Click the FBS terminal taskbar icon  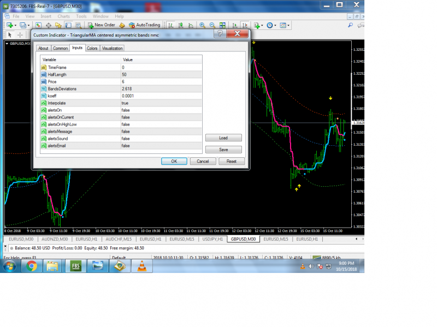(76, 266)
